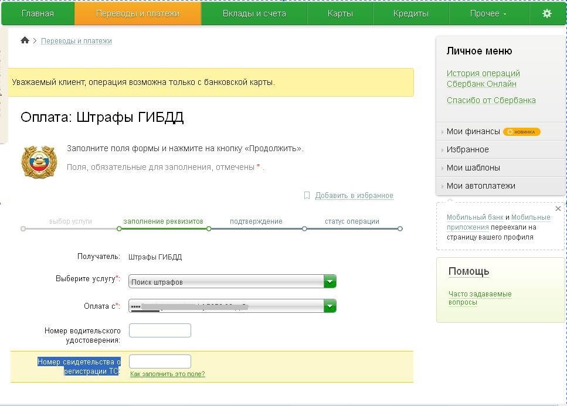Open the Переводы и платежи tab

pos(137,13)
